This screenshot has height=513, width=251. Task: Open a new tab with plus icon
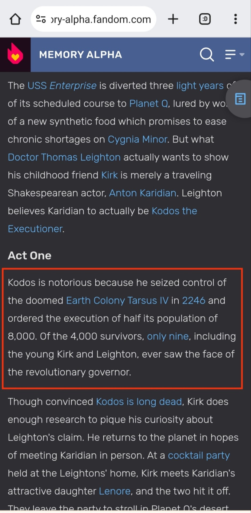173,19
